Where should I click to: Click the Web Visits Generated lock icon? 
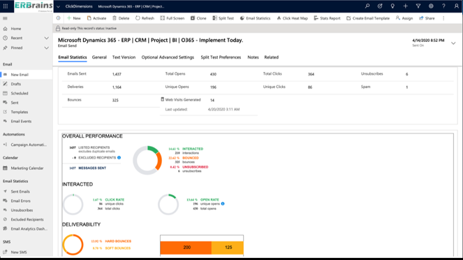point(163,99)
